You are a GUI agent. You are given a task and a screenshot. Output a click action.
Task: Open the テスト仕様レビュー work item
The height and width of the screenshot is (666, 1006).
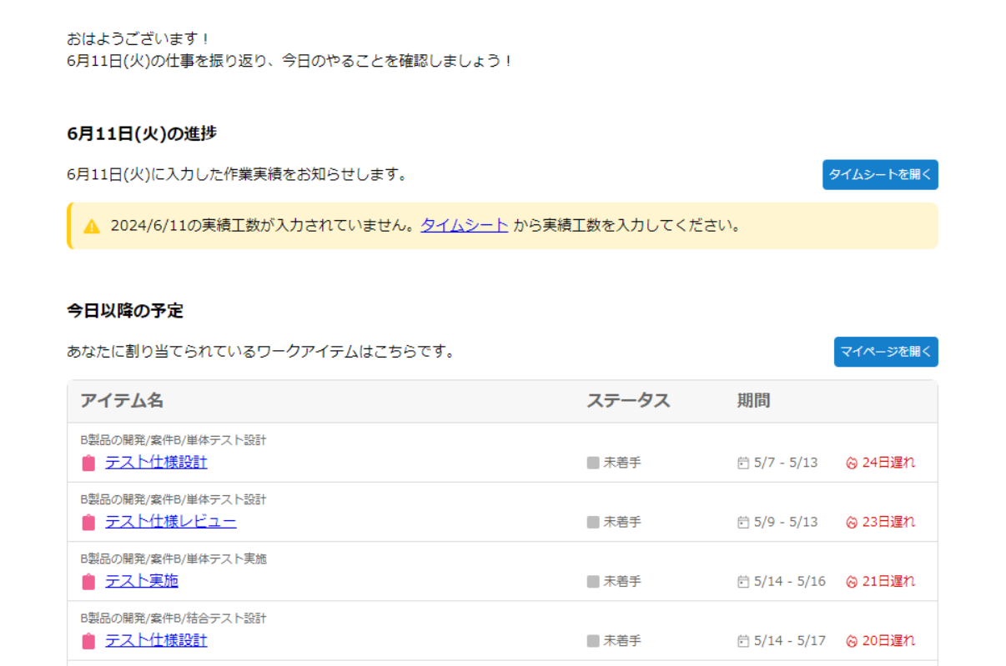click(170, 522)
